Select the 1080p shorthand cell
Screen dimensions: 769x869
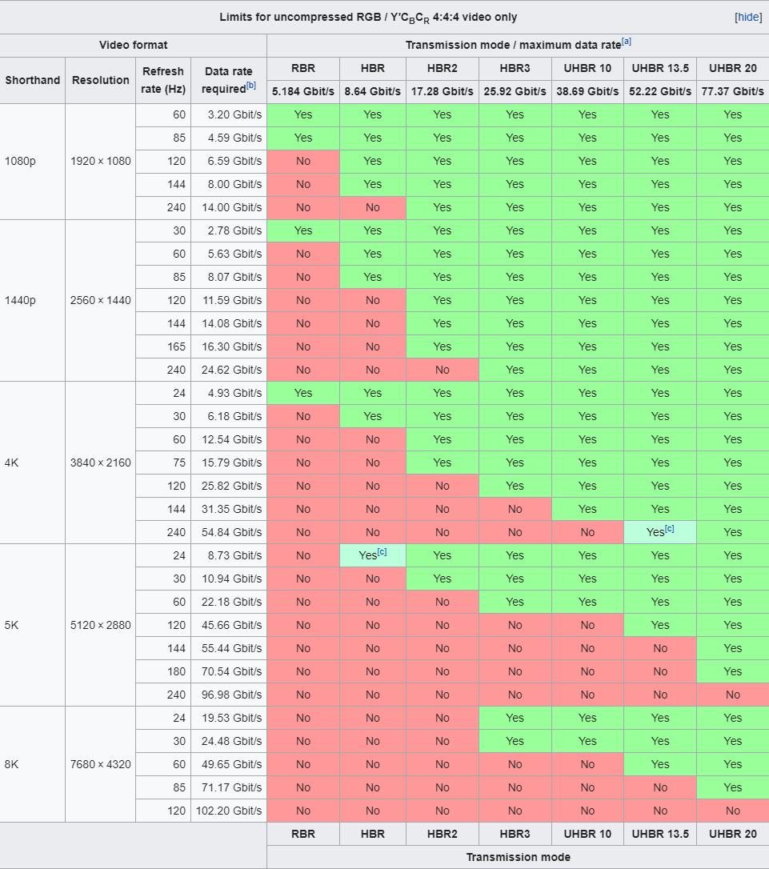tap(19, 161)
